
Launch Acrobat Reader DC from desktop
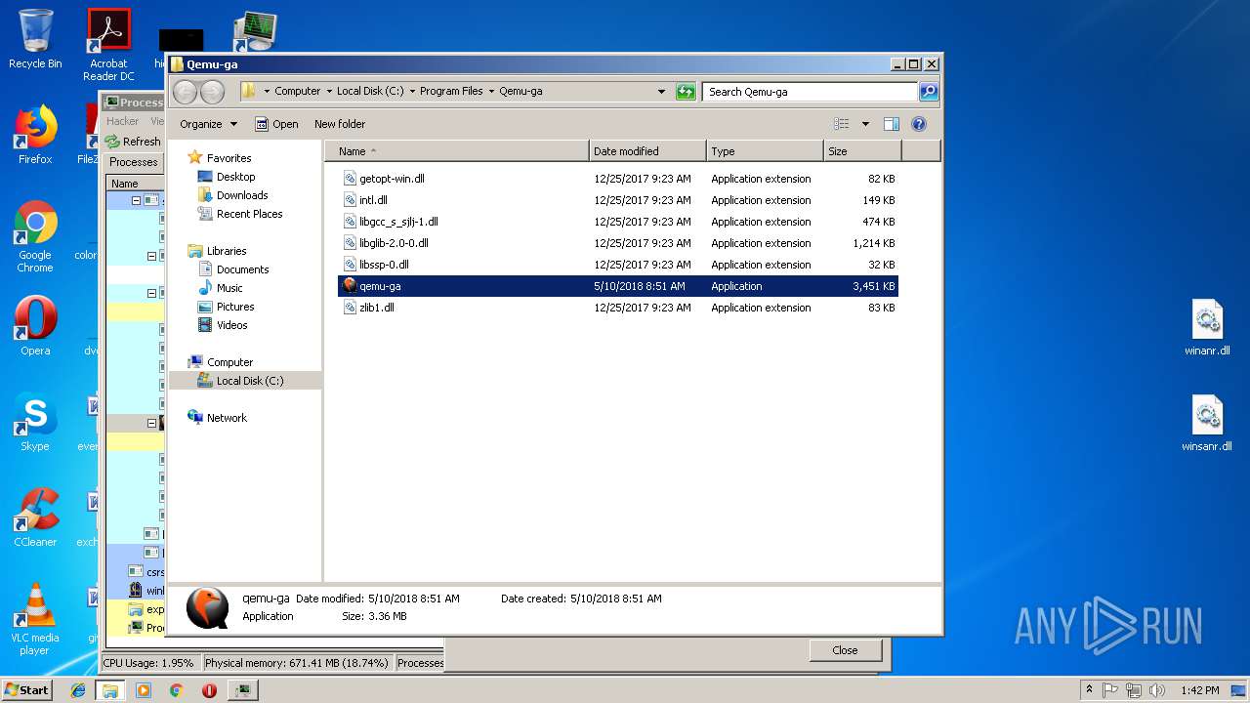point(108,45)
